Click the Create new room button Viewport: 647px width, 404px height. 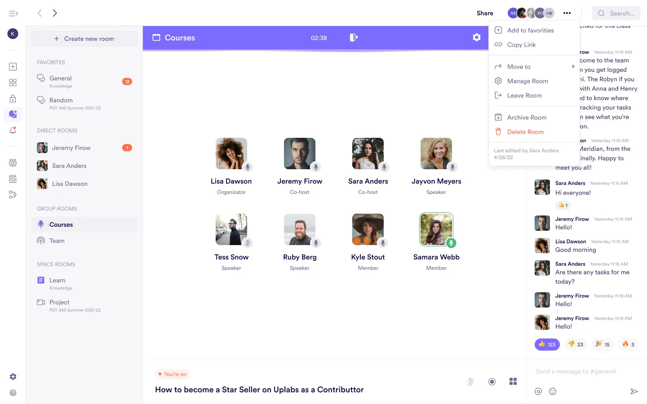point(84,39)
